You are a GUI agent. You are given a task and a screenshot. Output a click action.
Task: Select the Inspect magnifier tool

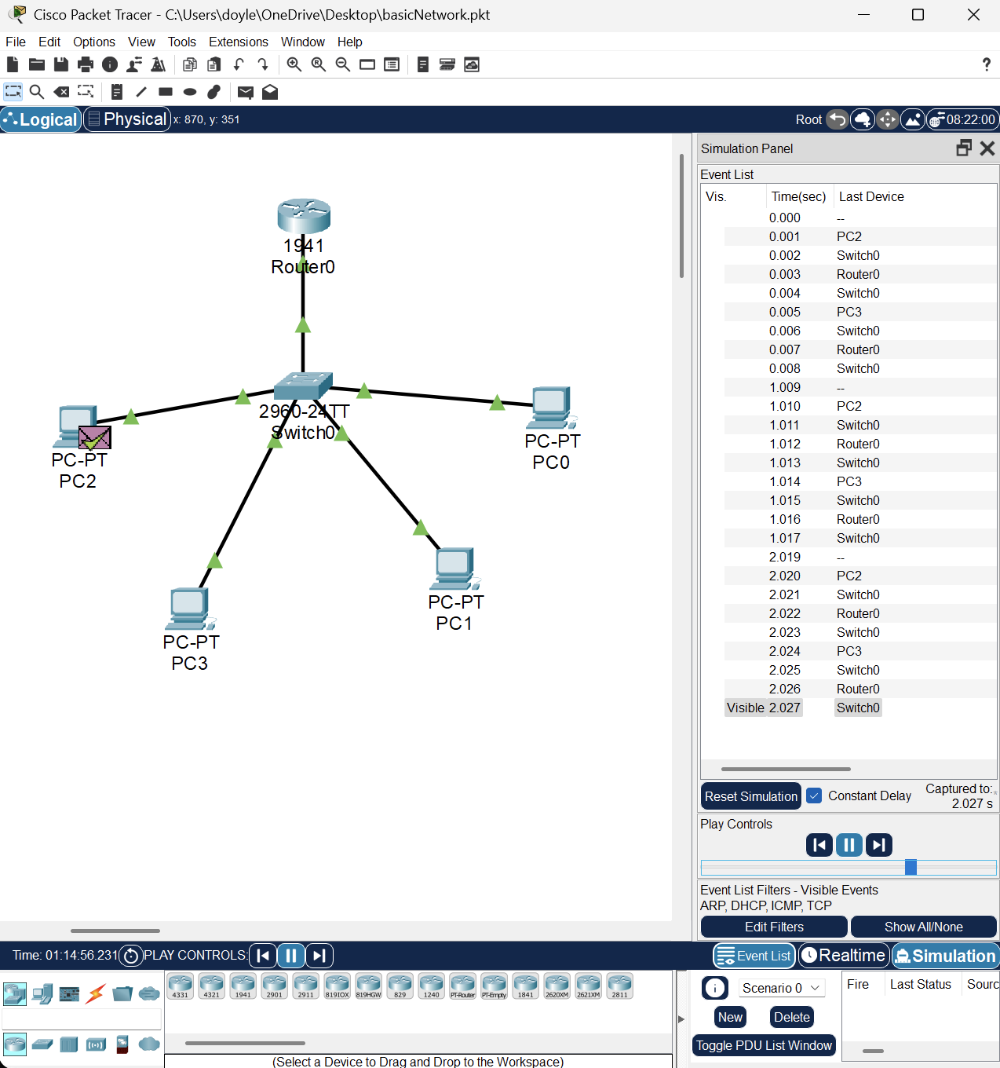coord(37,92)
